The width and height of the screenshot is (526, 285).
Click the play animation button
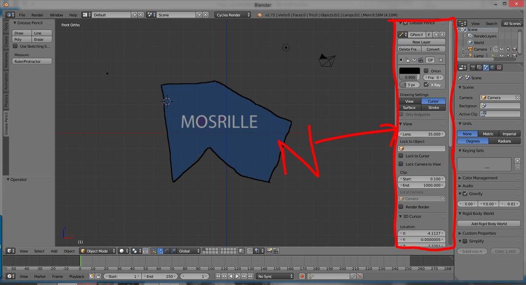(x=237, y=276)
